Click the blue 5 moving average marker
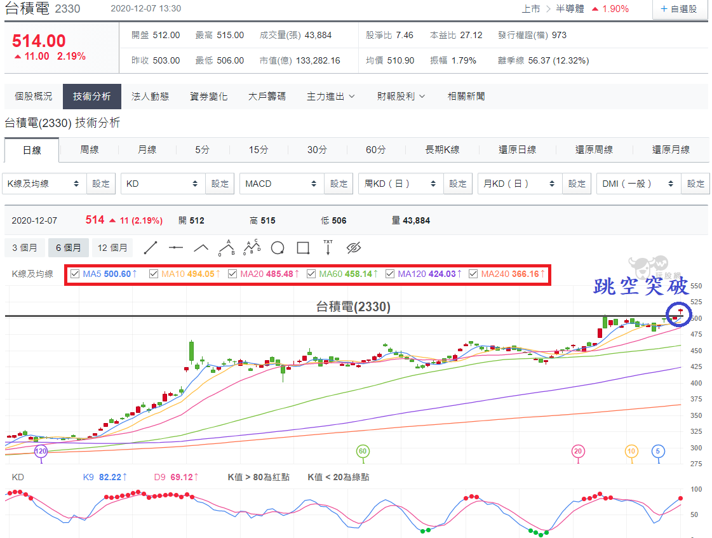The height and width of the screenshot is (538, 712). point(658,451)
